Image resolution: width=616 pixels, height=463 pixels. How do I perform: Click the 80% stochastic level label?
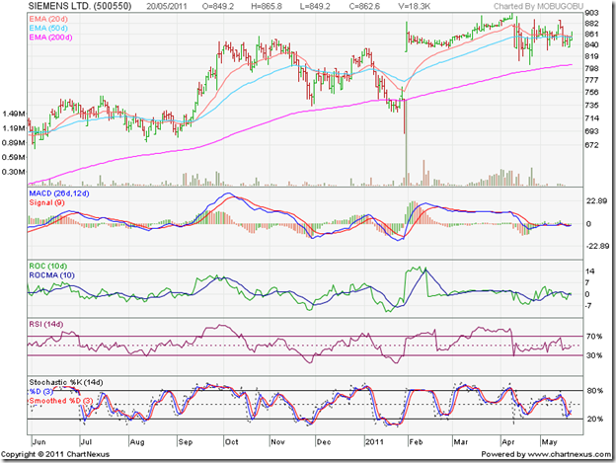pyautogui.click(x=595, y=391)
